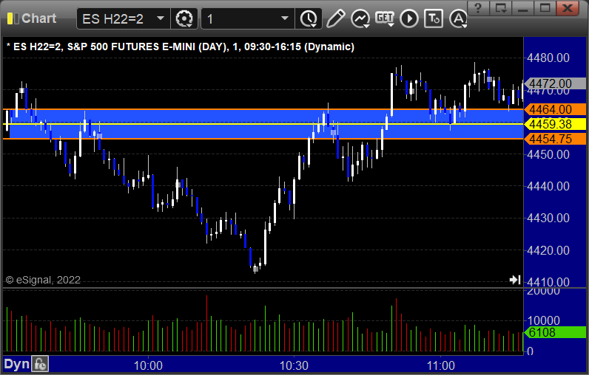This screenshot has width=589, height=375.
Task: Open the symbol dropdown arrow next to ES H22=2
Action: pyautogui.click(x=161, y=18)
